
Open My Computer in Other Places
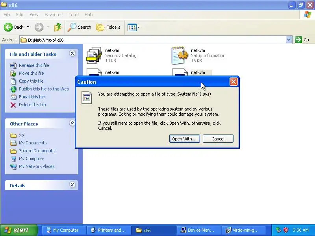point(31,159)
